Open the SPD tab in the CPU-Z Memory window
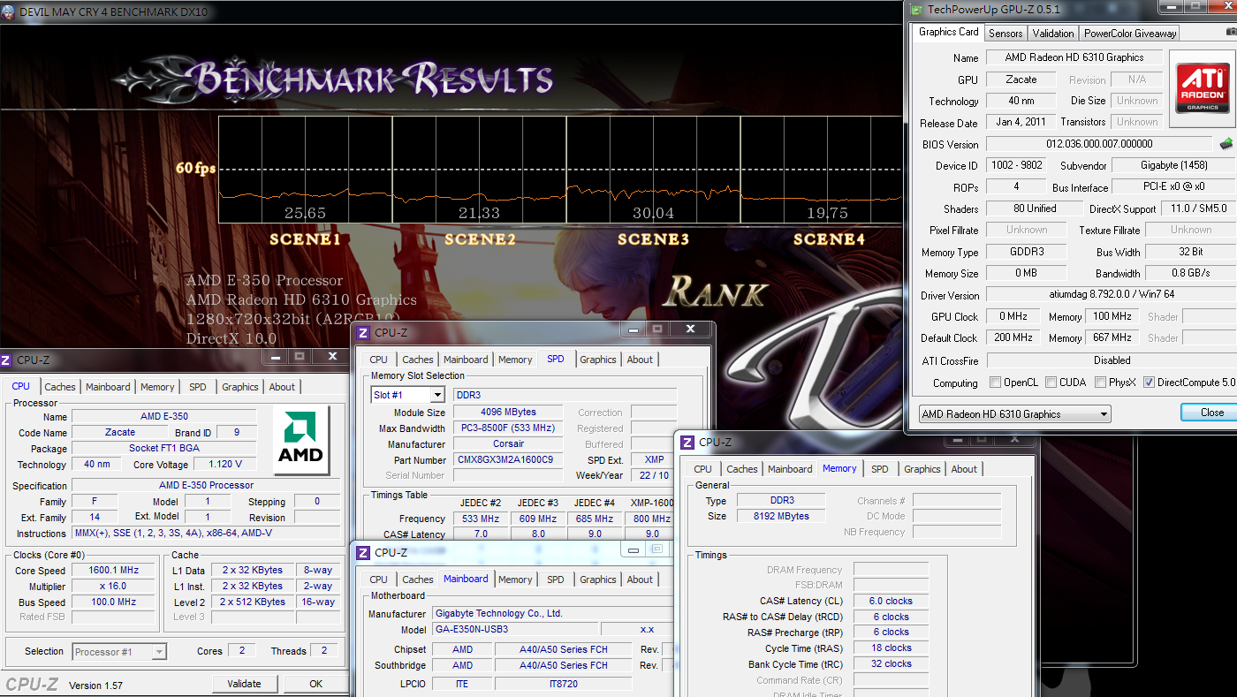1237x697 pixels. (x=880, y=469)
